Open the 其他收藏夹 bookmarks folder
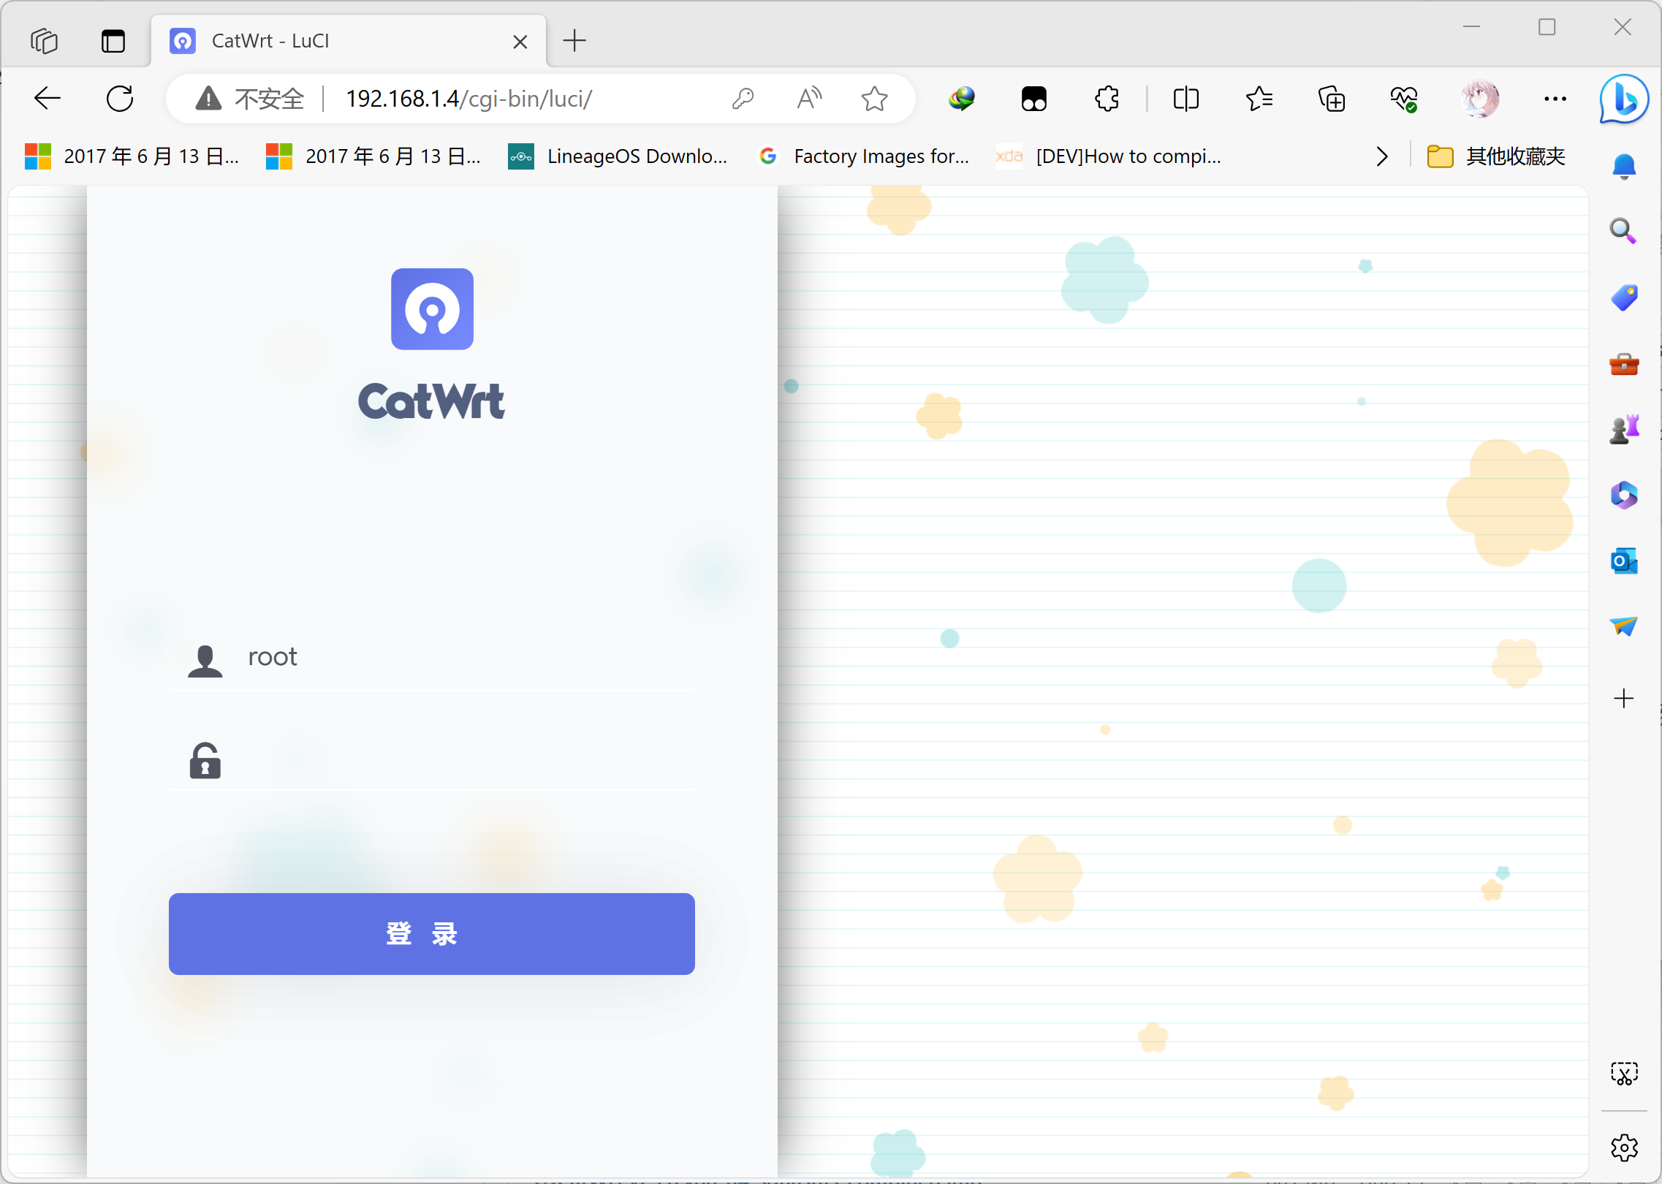This screenshot has width=1662, height=1184. tap(1496, 156)
